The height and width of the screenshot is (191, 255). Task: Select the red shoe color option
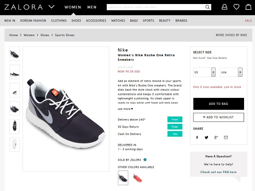pos(138,178)
